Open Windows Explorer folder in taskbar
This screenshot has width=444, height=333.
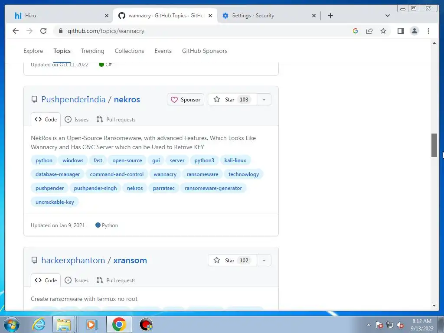tap(64, 324)
